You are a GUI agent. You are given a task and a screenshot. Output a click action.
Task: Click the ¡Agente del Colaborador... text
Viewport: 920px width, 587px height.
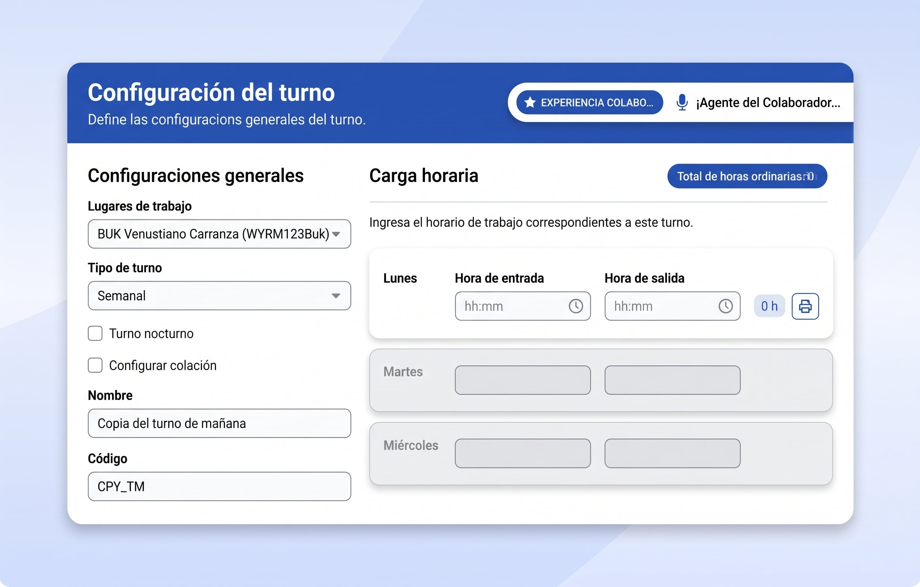point(768,103)
